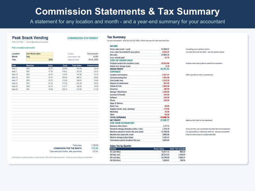Click total owed value 213.91
The width and height of the screenshot is (255, 191).
tap(95, 151)
